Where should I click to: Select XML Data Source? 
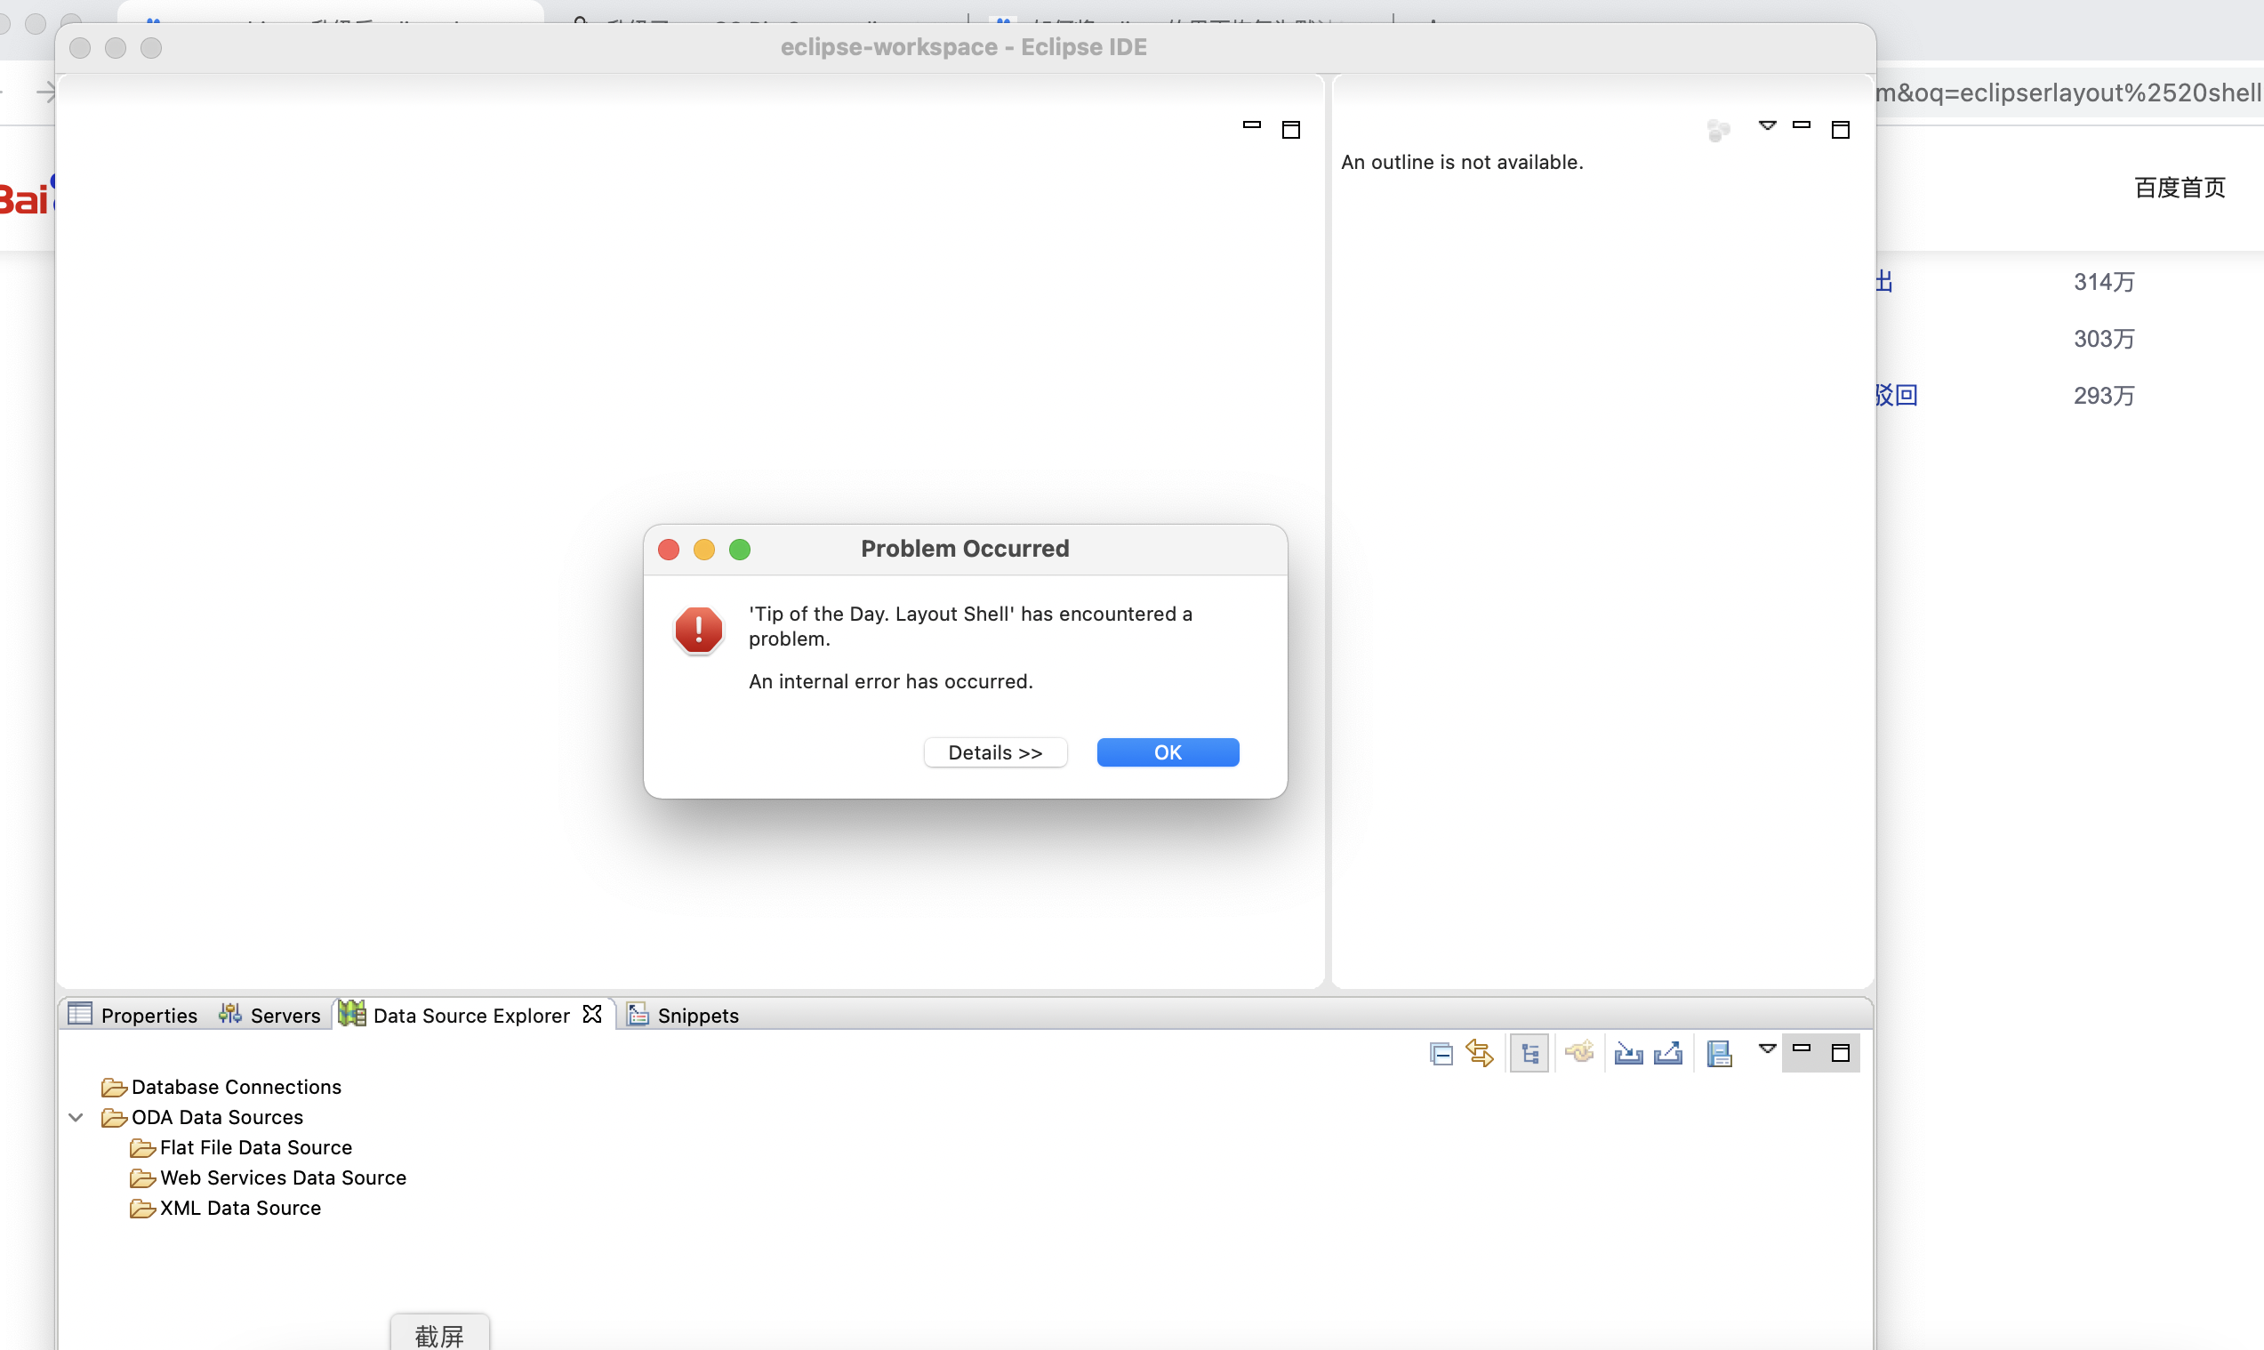tap(226, 1208)
